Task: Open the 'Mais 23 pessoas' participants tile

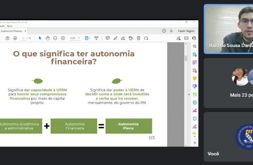Action: click(229, 83)
